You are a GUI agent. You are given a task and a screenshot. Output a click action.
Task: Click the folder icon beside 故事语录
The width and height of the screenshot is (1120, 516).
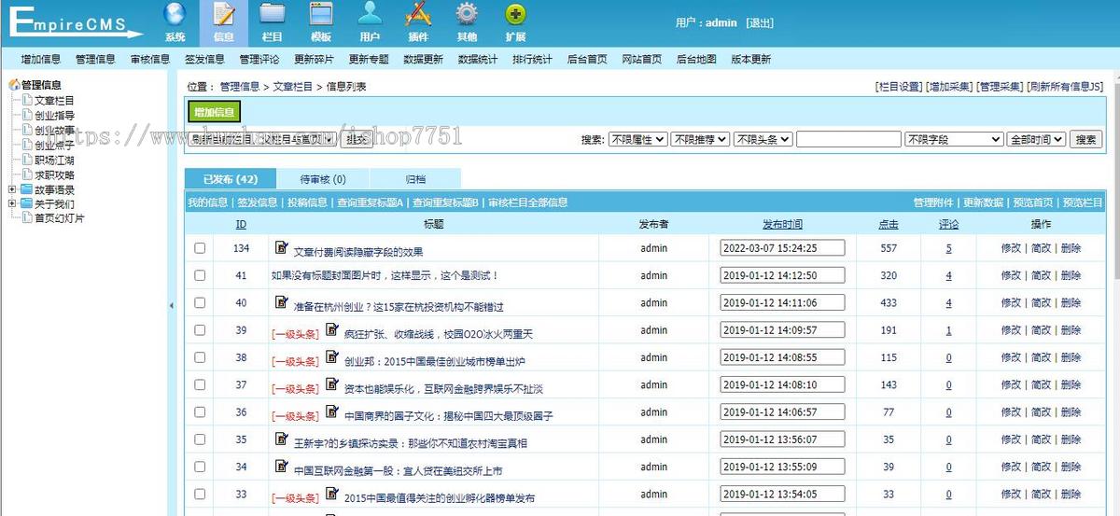(26, 189)
